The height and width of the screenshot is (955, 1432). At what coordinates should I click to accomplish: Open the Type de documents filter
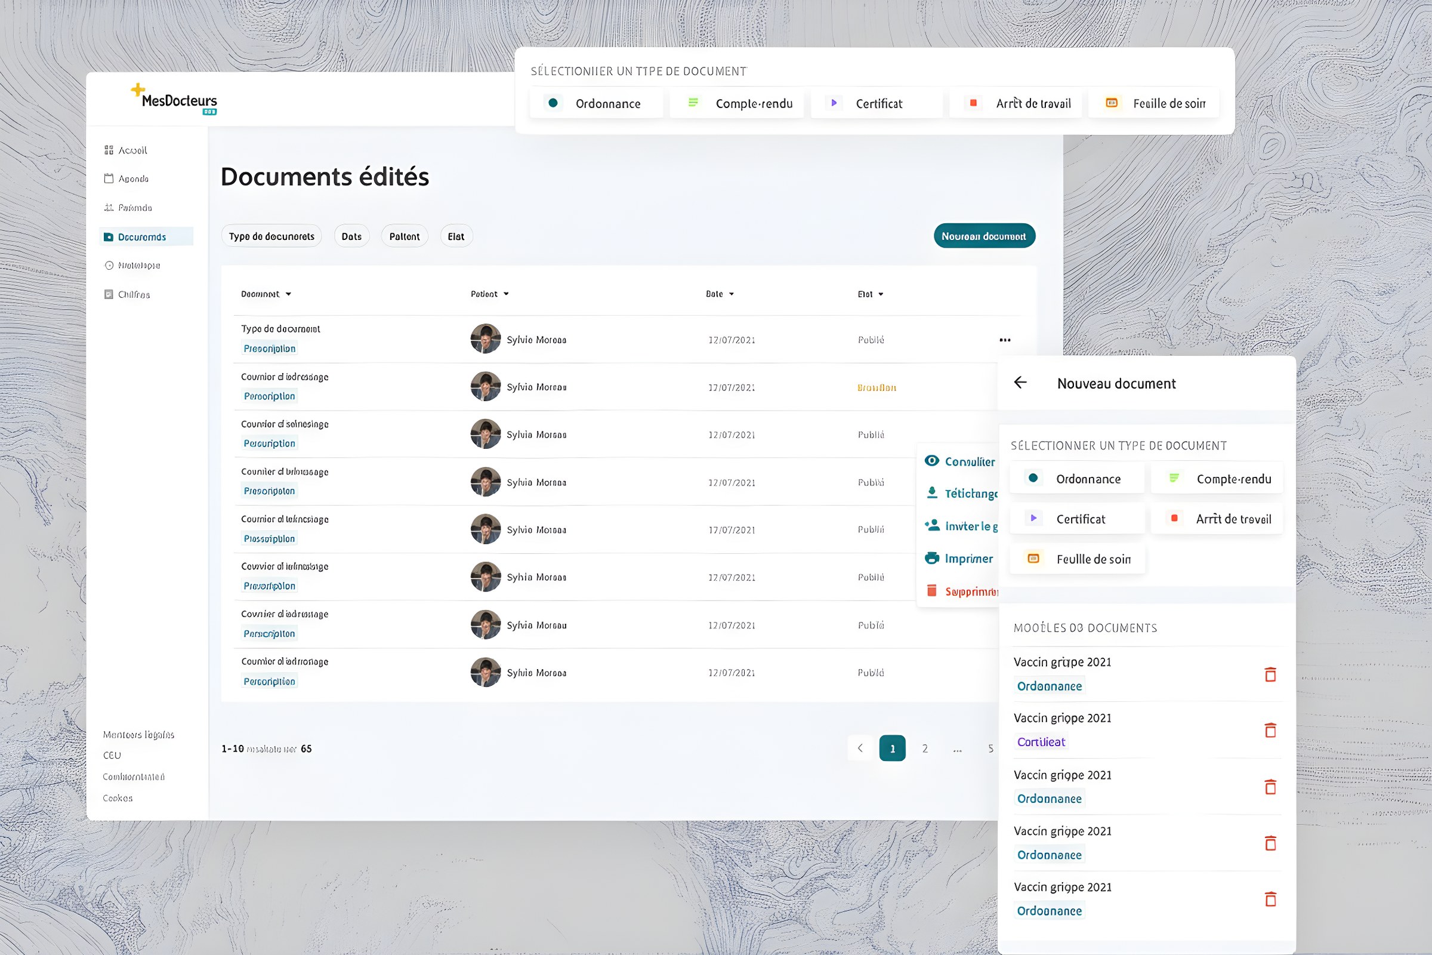coord(271,236)
